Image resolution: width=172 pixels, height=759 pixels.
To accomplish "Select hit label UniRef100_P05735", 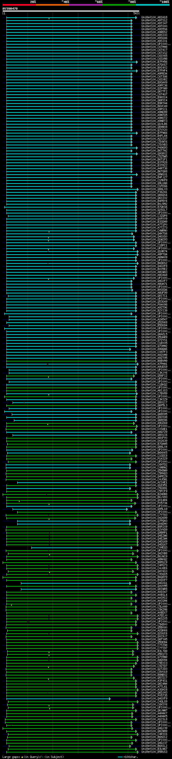I will tap(154, 695).
